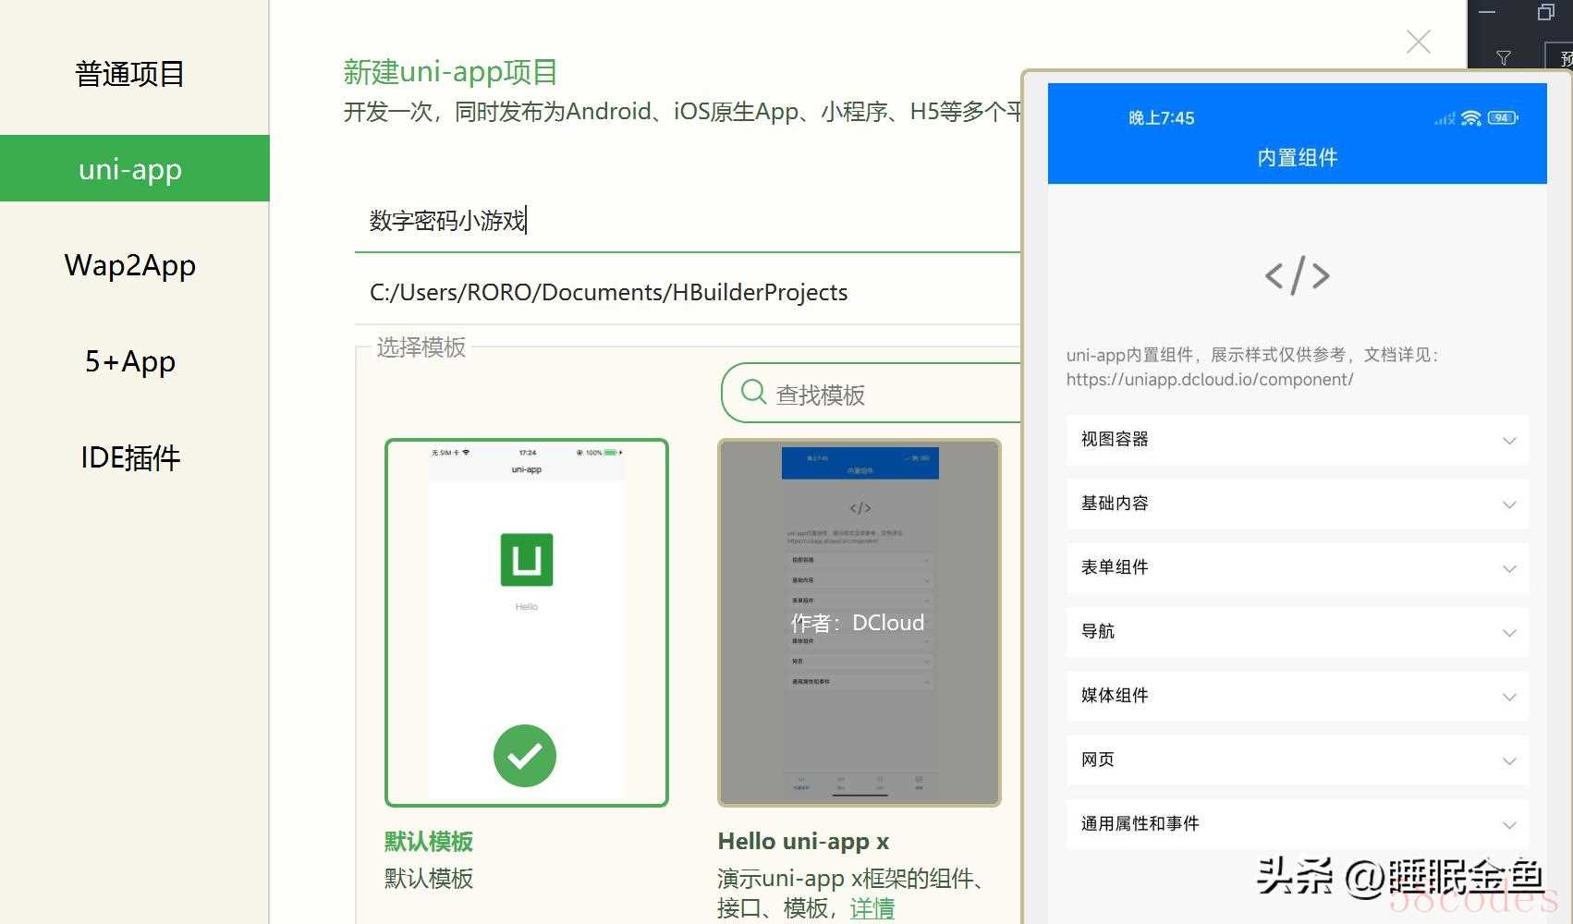Click the 内置组件 preview title bar
Image resolution: width=1573 pixels, height=924 pixels.
tap(1297, 157)
